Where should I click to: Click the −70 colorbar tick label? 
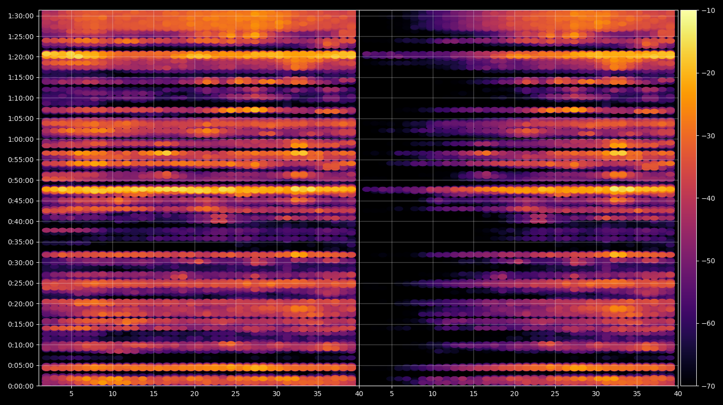[x=709, y=386]
